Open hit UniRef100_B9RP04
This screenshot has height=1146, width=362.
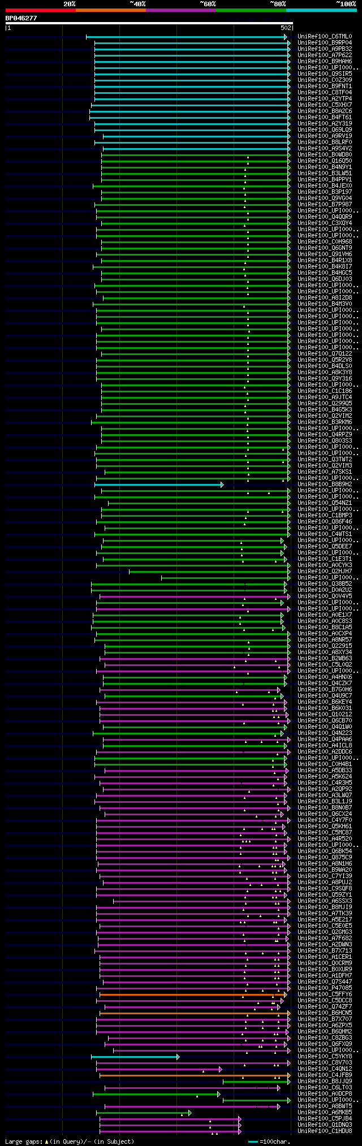pos(325,43)
